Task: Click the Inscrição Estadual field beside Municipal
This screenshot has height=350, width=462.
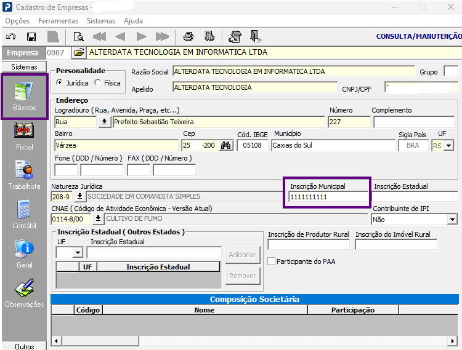Action: tap(415, 197)
